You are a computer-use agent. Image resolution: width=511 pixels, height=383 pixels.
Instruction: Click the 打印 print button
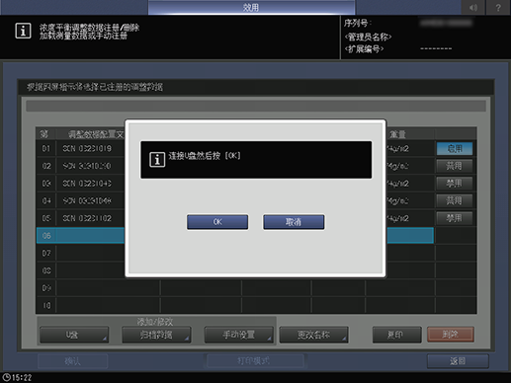[396, 335]
